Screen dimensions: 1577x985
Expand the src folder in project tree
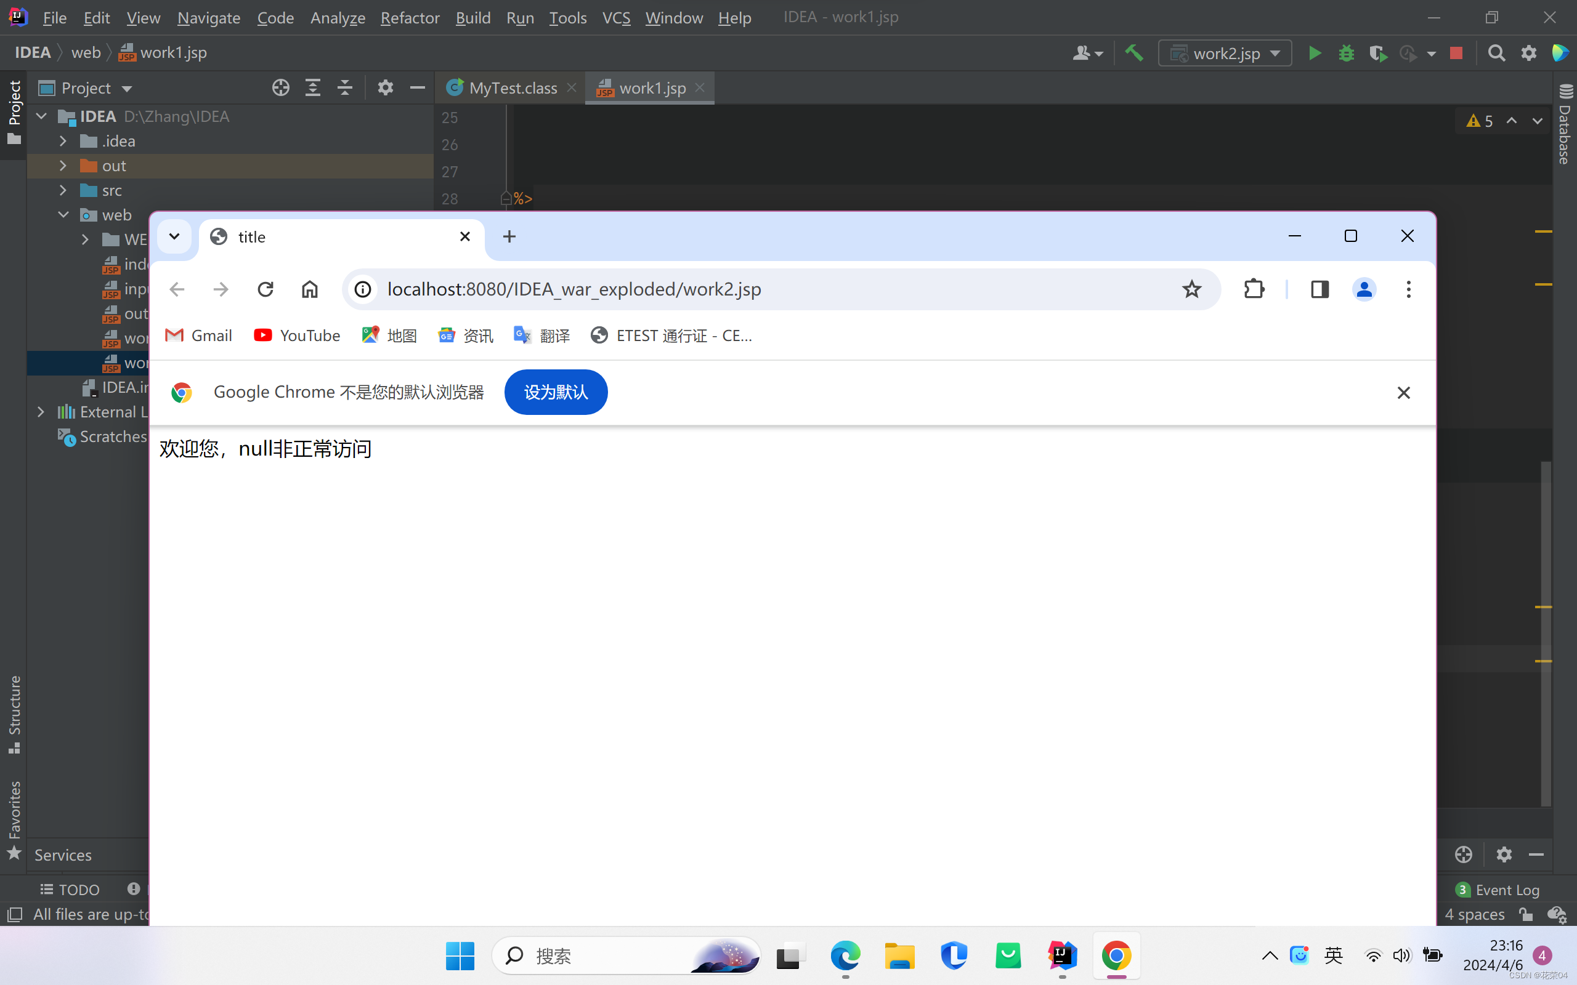pos(63,190)
